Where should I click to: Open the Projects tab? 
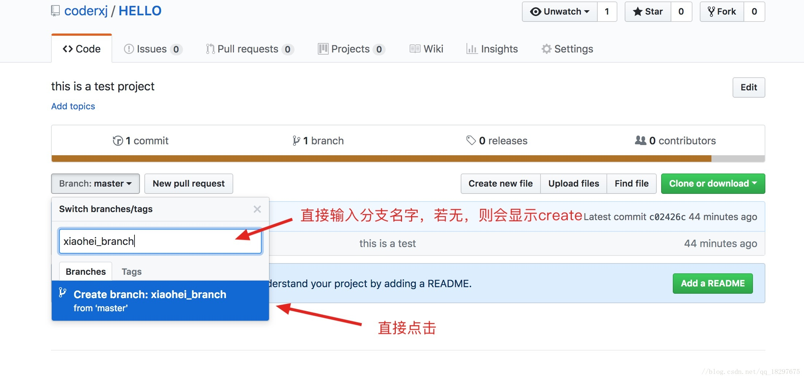tap(351, 49)
